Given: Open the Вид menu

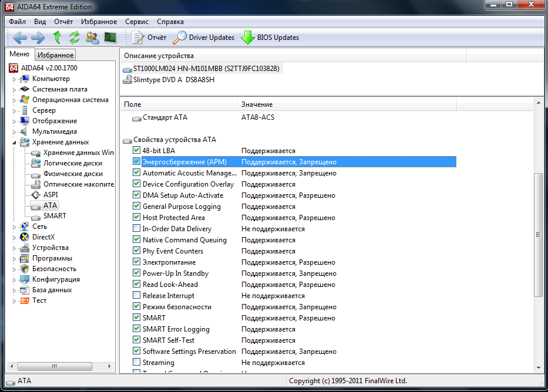Looking at the screenshot, I should [40, 22].
